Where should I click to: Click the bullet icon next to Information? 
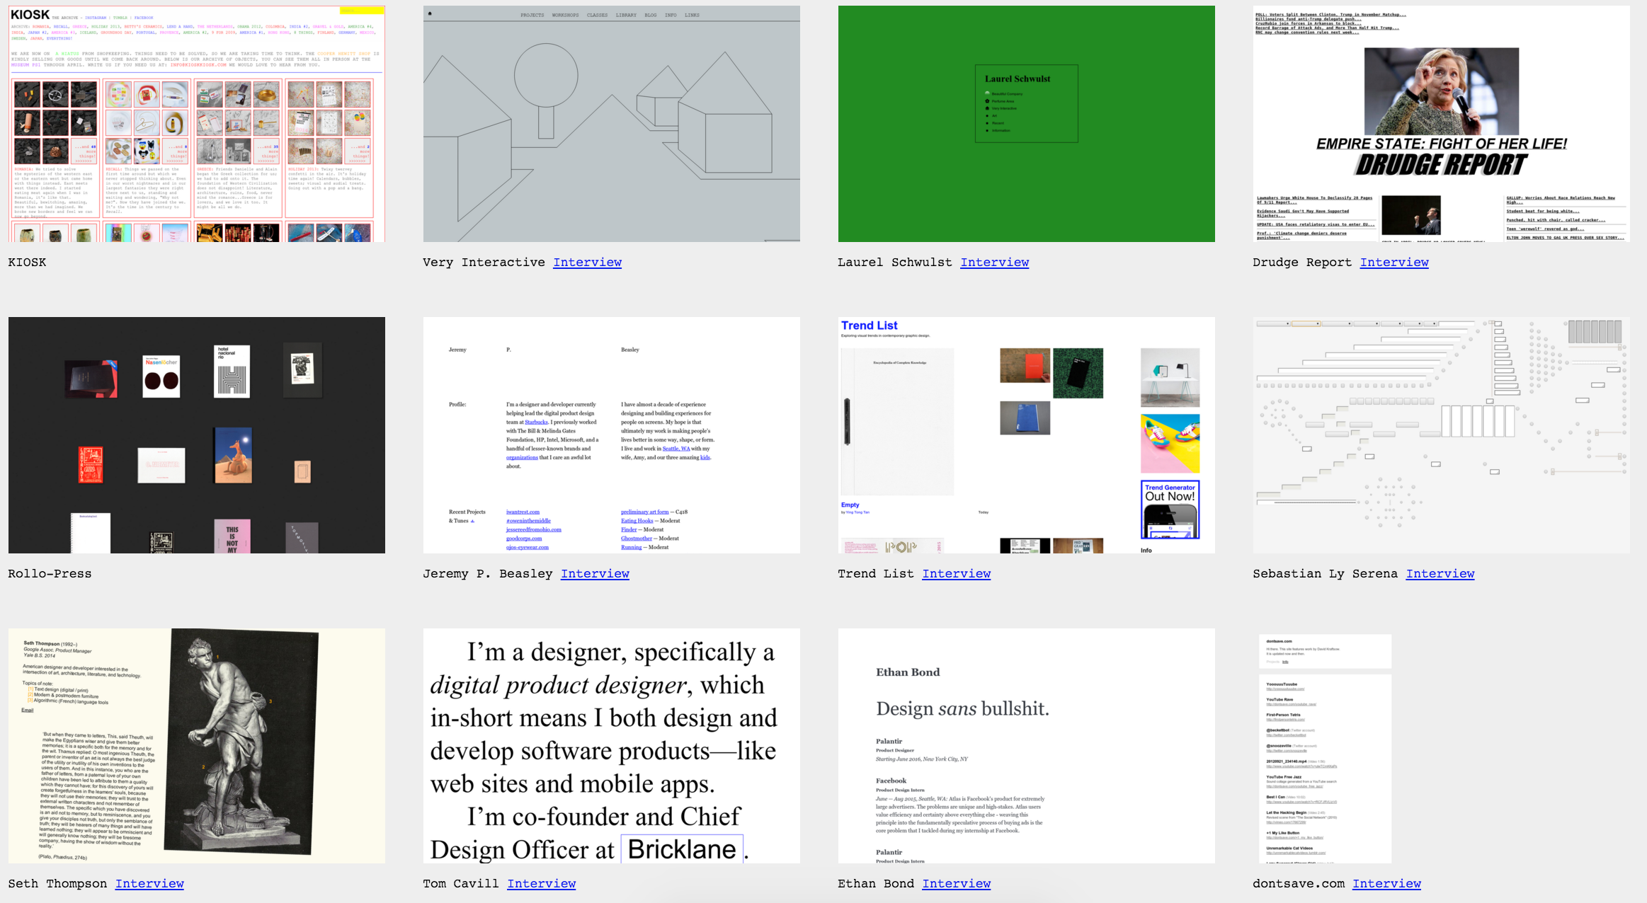[x=987, y=130]
